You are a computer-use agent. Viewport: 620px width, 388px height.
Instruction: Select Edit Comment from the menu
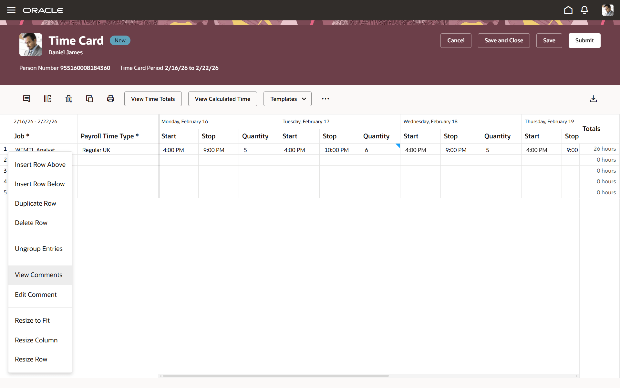[x=36, y=294]
